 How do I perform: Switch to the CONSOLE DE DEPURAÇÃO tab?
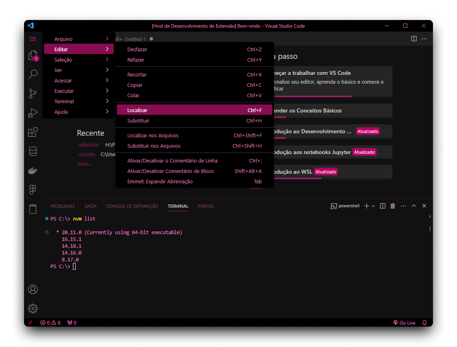coord(132,206)
